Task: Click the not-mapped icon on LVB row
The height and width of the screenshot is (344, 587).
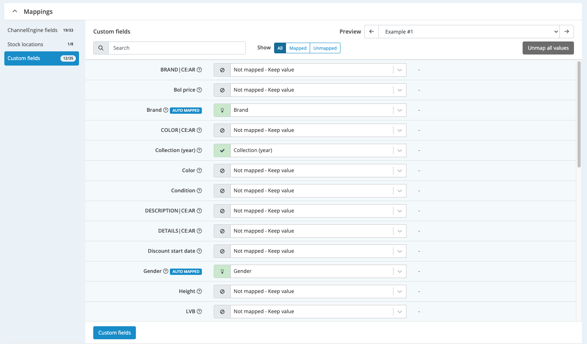Action: coord(222,312)
